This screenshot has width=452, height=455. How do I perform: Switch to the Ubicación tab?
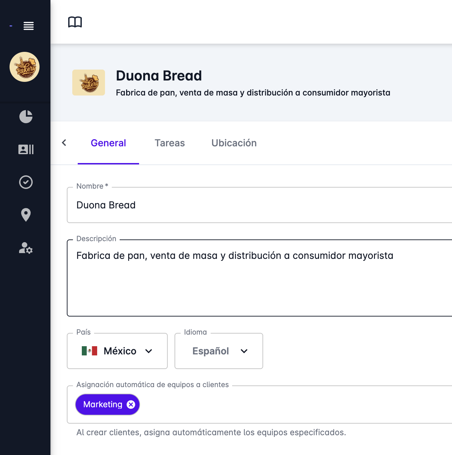pos(234,143)
